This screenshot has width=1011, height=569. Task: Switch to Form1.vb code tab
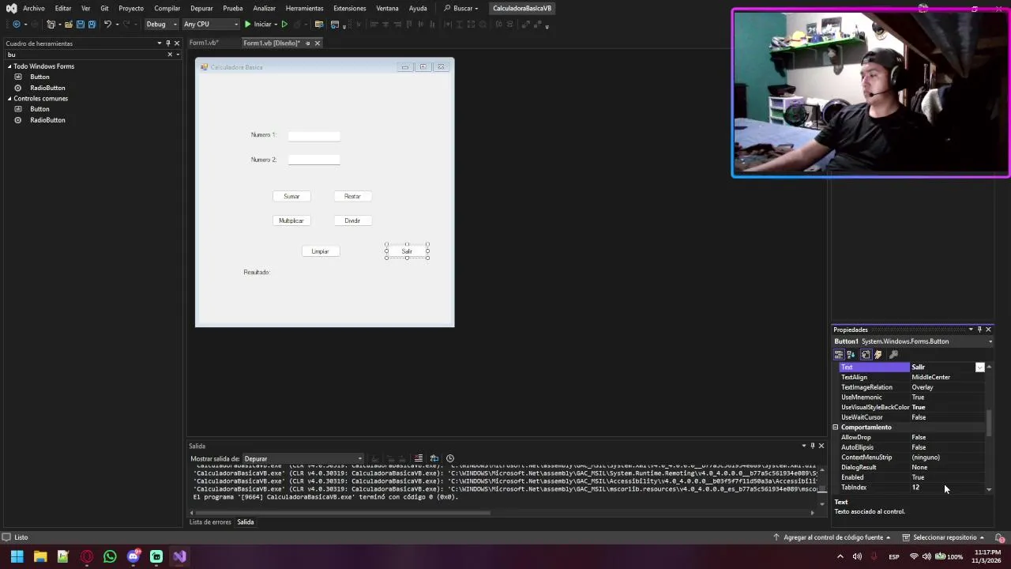click(204, 43)
